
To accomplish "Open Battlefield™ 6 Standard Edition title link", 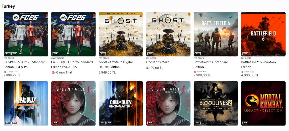I will (211, 65).
